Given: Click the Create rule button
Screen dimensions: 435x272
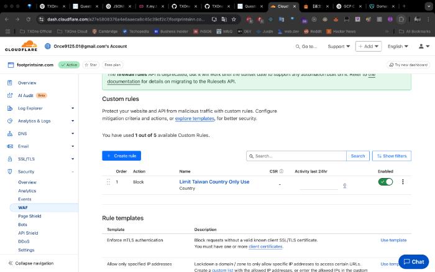Looking at the screenshot, I should (x=122, y=156).
